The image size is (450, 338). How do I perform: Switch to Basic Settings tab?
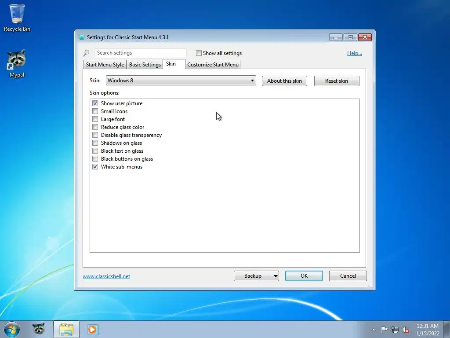coord(145,65)
